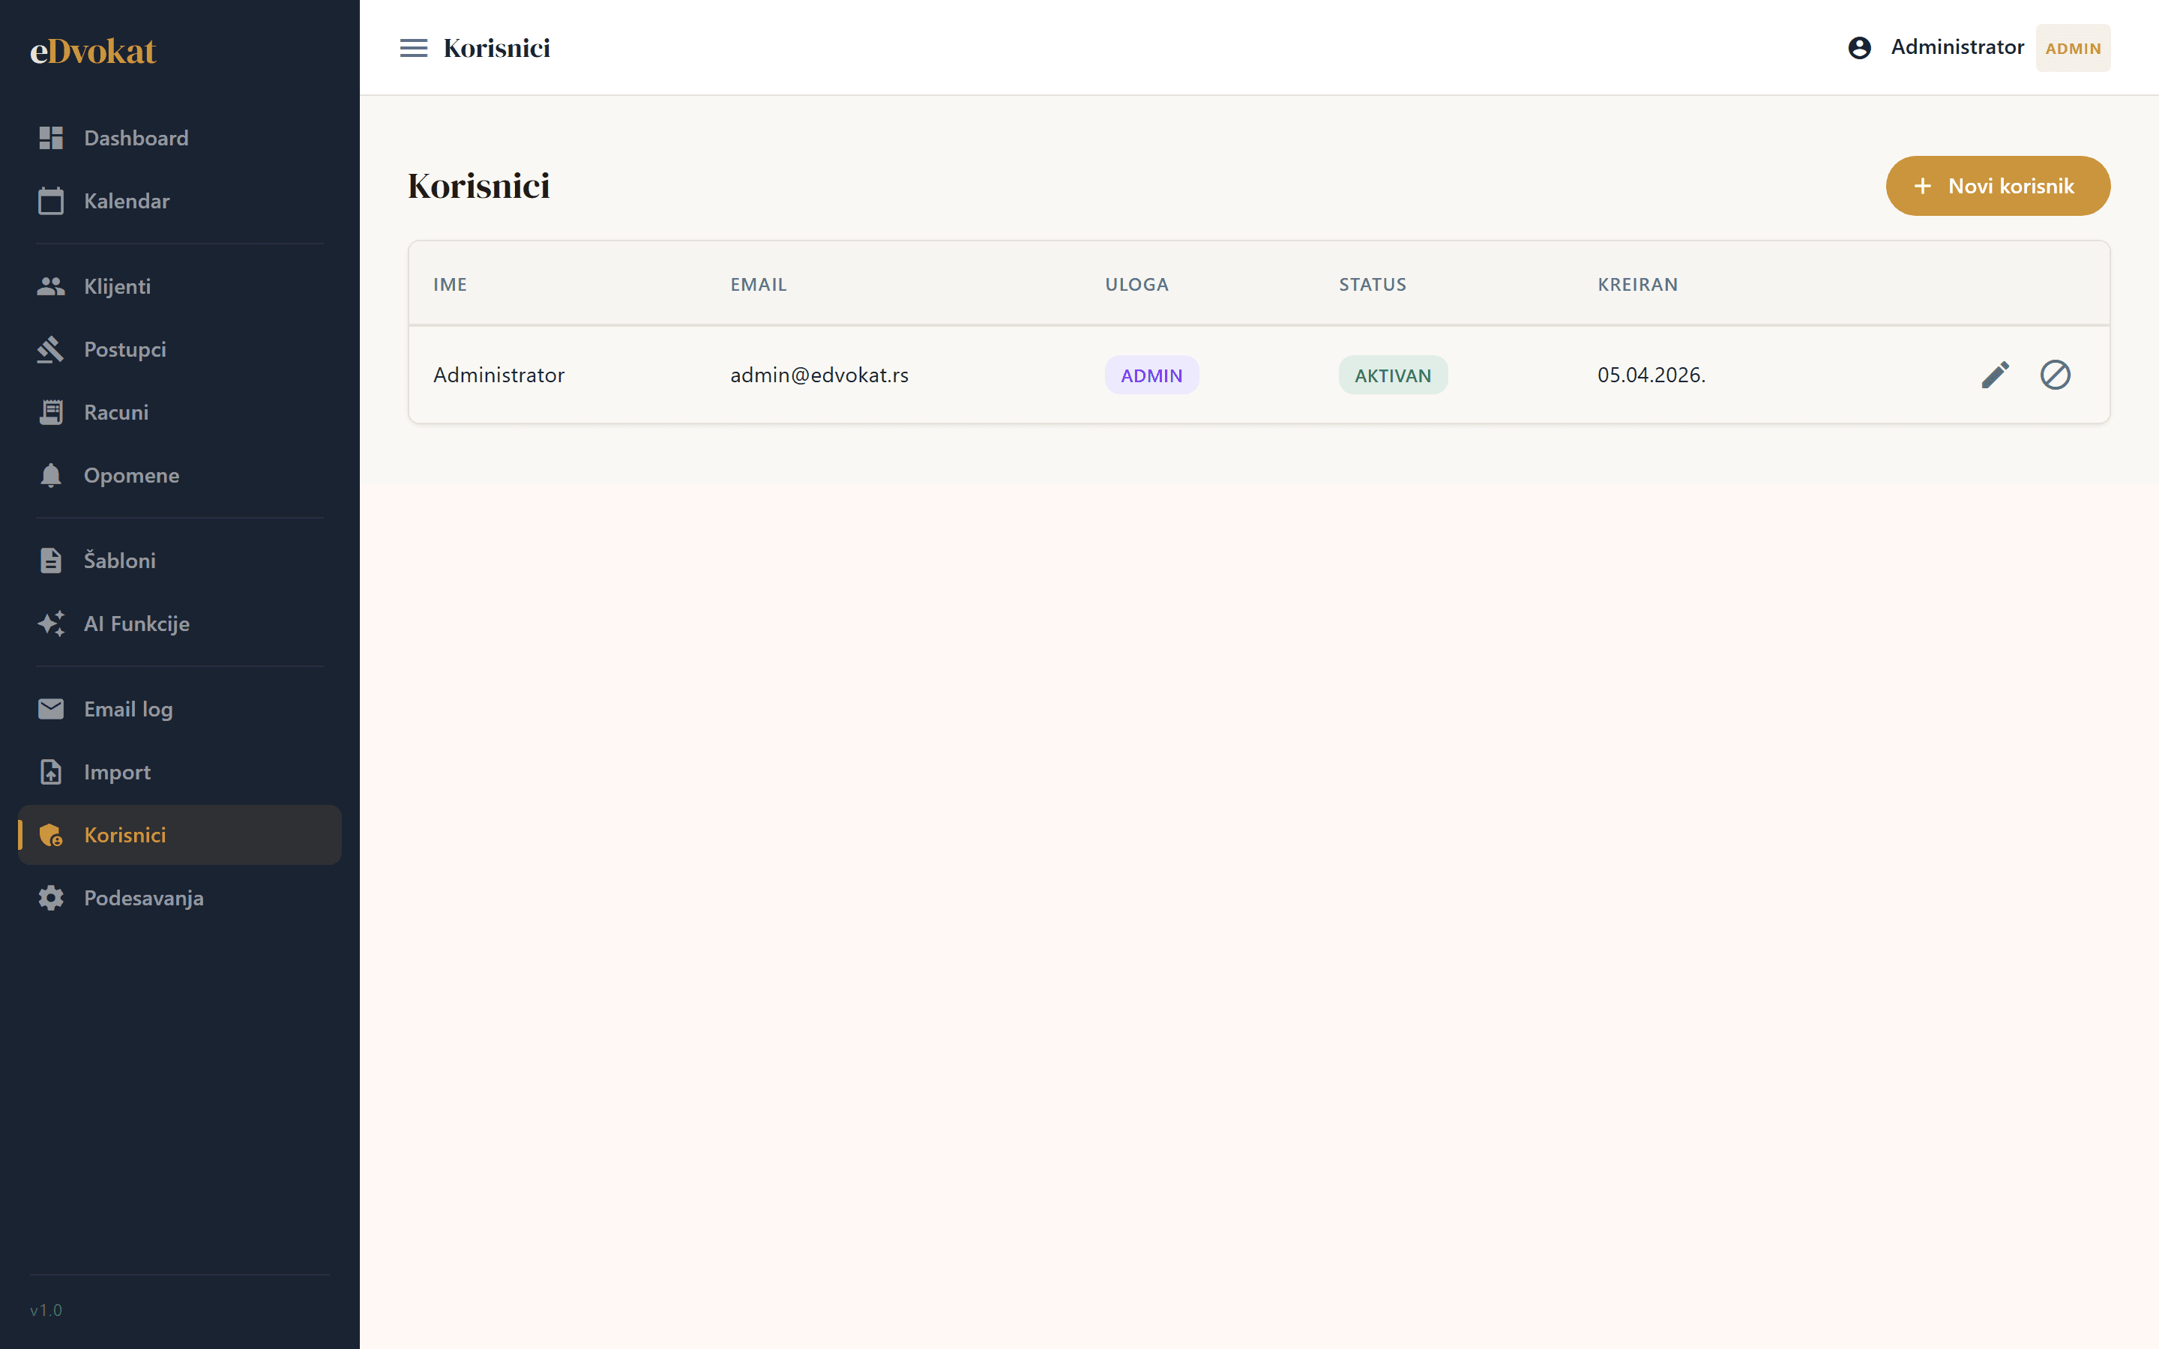Click the Import file upload icon
The height and width of the screenshot is (1349, 2159).
pyautogui.click(x=51, y=772)
